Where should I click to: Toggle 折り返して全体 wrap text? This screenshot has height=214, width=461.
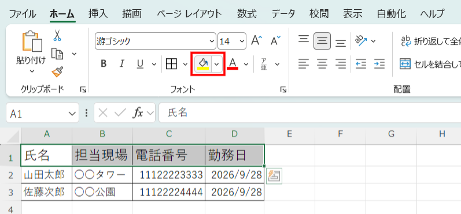[x=431, y=42]
